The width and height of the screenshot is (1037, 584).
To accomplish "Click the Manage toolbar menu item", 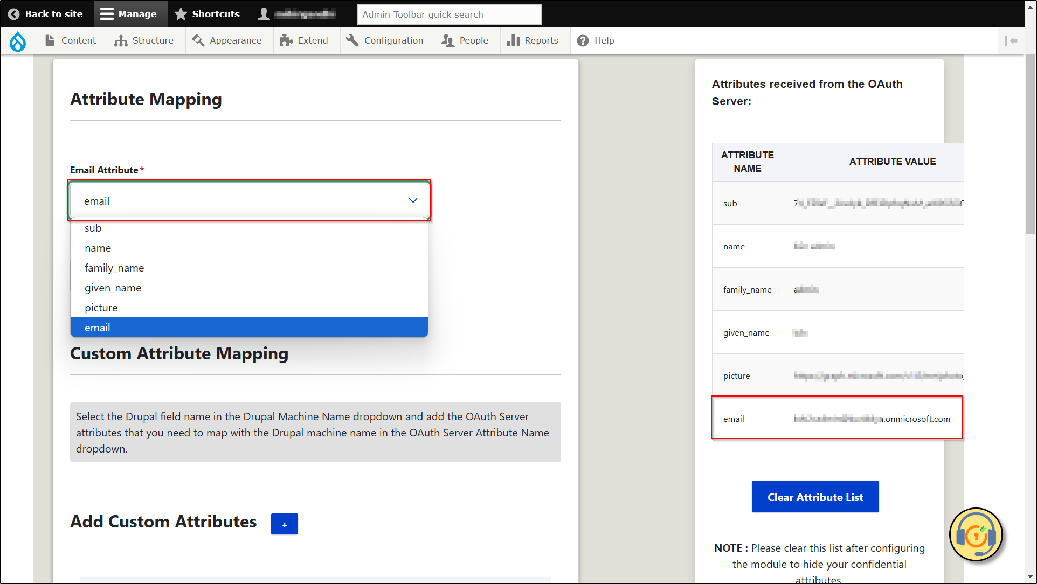I will click(131, 13).
